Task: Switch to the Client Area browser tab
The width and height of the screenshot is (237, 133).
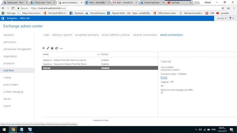Action: (x=43, y=3)
